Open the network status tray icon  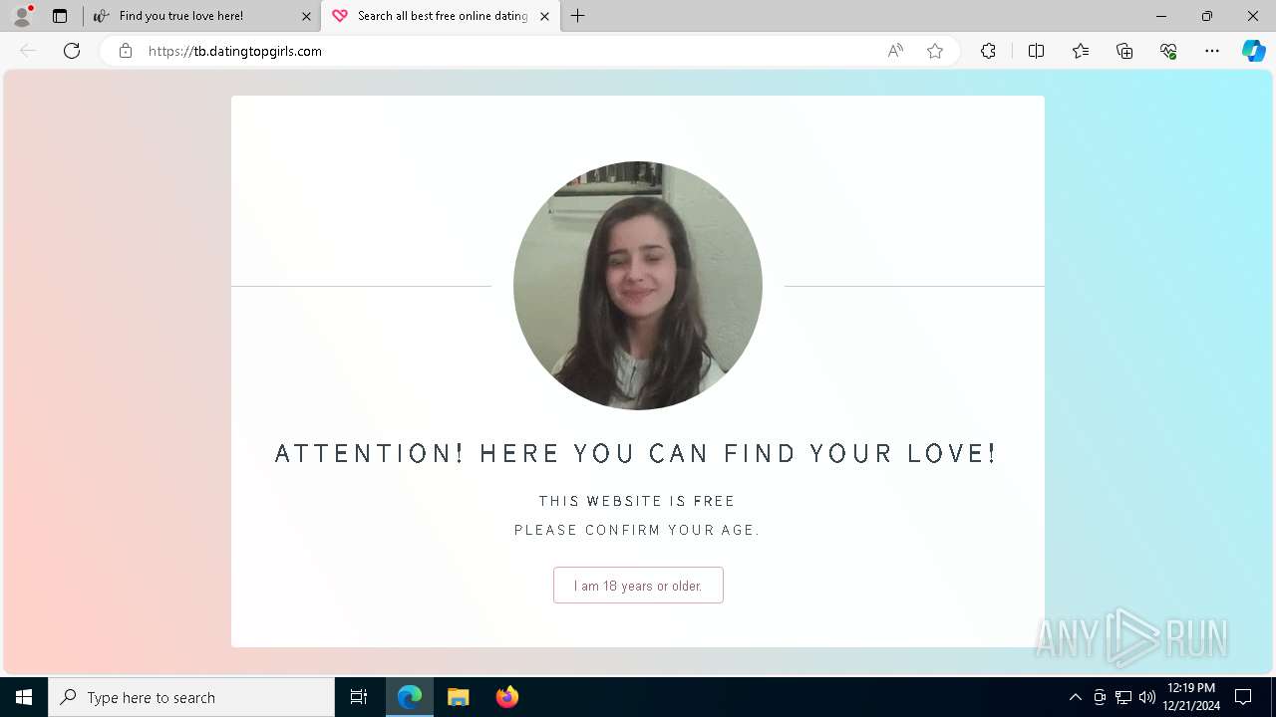1123,697
